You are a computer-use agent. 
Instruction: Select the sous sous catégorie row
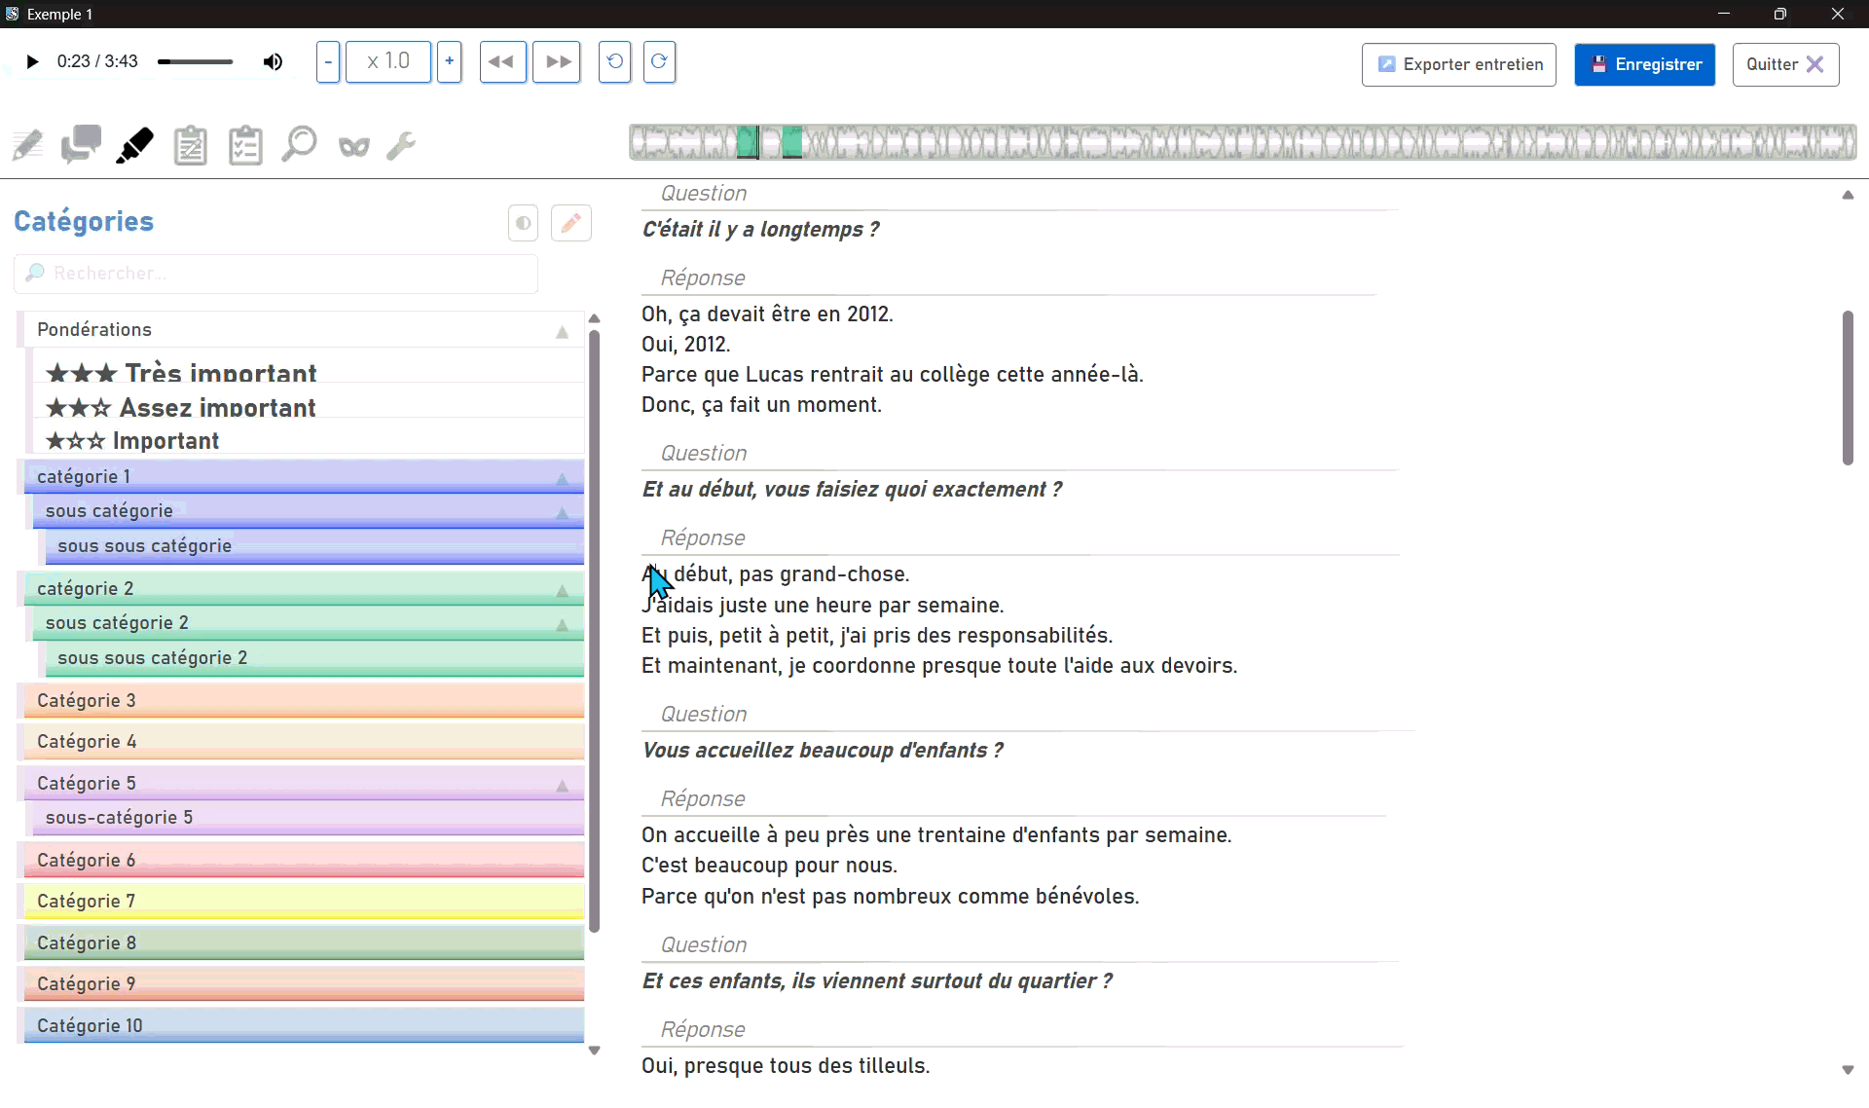pos(314,546)
